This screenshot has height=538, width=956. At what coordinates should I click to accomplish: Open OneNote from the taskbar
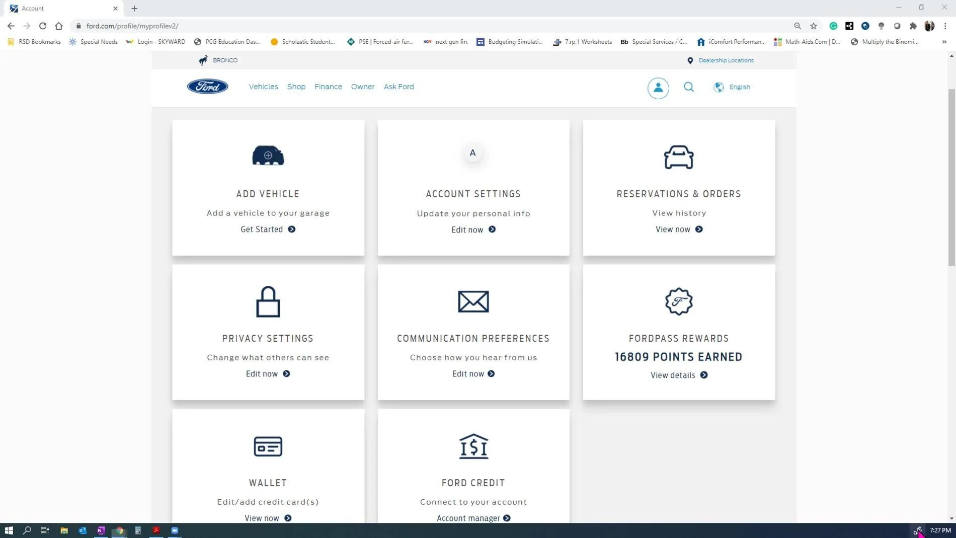101,530
